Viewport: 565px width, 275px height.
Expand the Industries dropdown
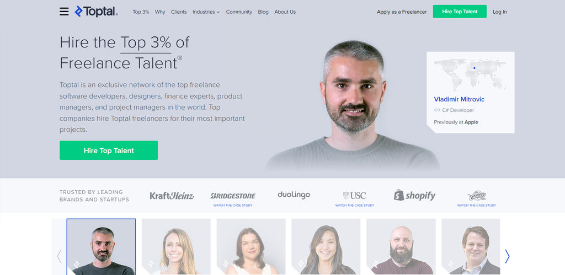(206, 12)
